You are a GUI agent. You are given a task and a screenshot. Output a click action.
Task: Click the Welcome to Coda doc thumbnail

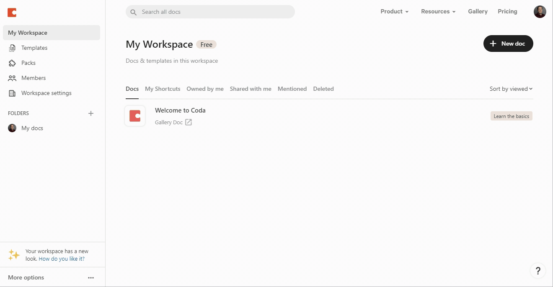point(135,116)
